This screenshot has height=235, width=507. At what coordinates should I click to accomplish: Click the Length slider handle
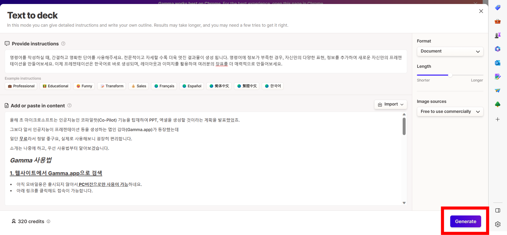click(450, 75)
